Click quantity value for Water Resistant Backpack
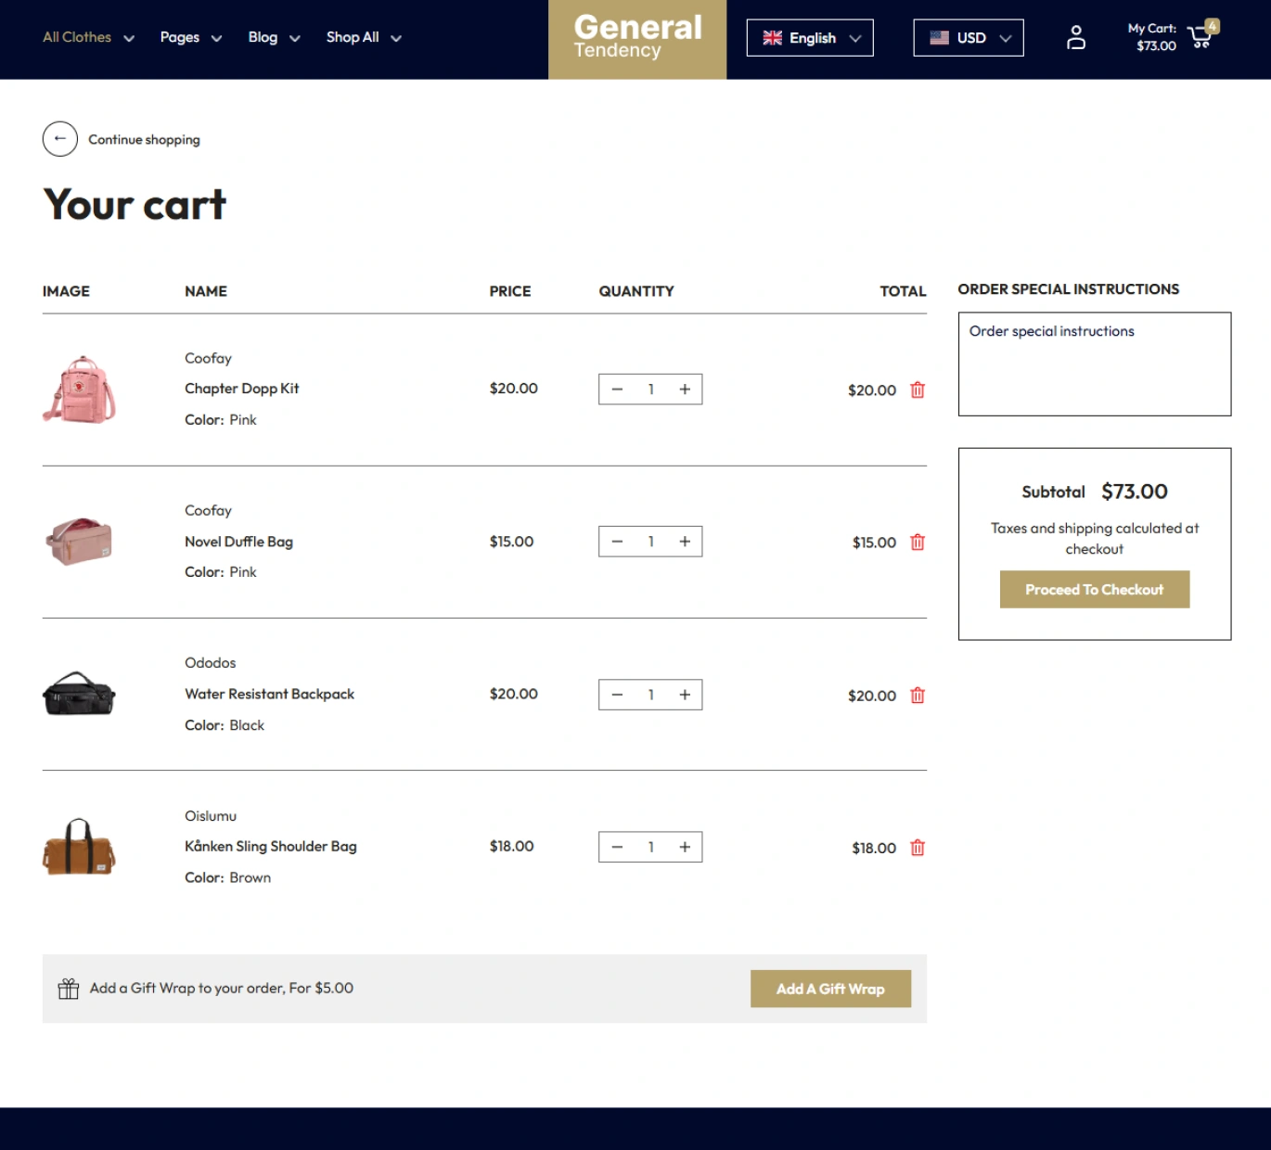The width and height of the screenshot is (1271, 1150). click(x=651, y=695)
